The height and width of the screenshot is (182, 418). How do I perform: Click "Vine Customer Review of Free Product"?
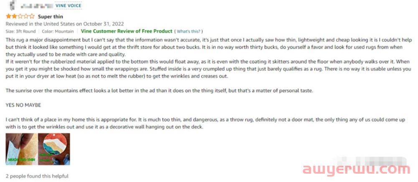coord(126,31)
